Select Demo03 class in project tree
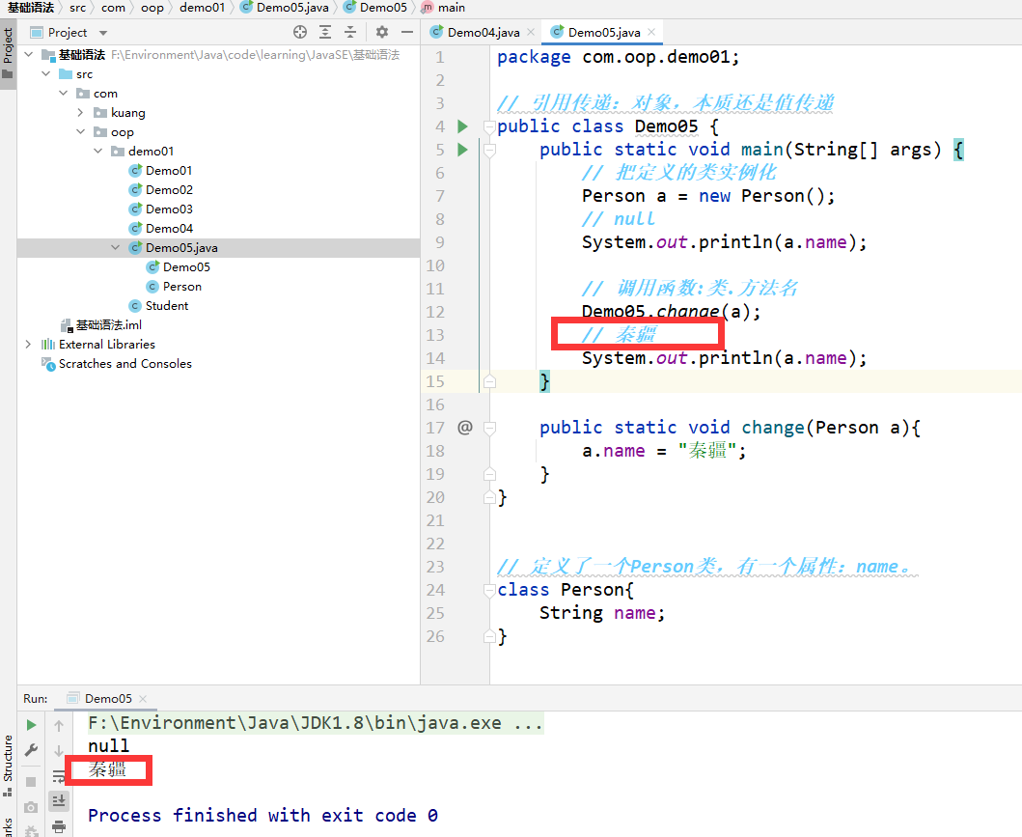Viewport: 1022px width, 837px height. coord(169,209)
